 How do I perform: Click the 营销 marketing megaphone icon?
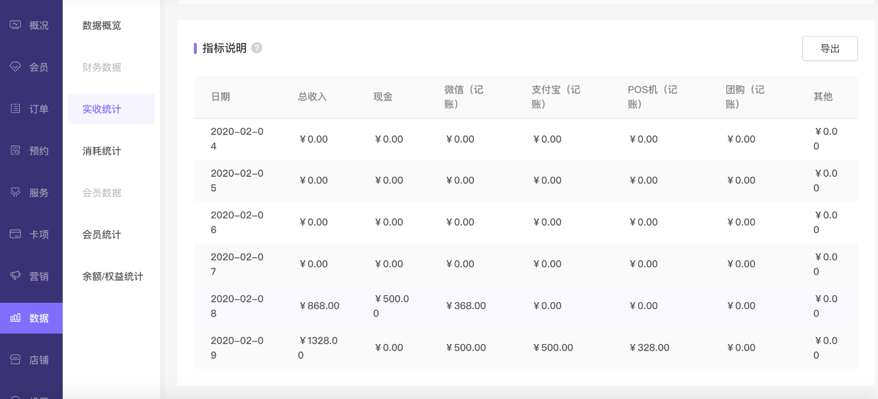(15, 276)
